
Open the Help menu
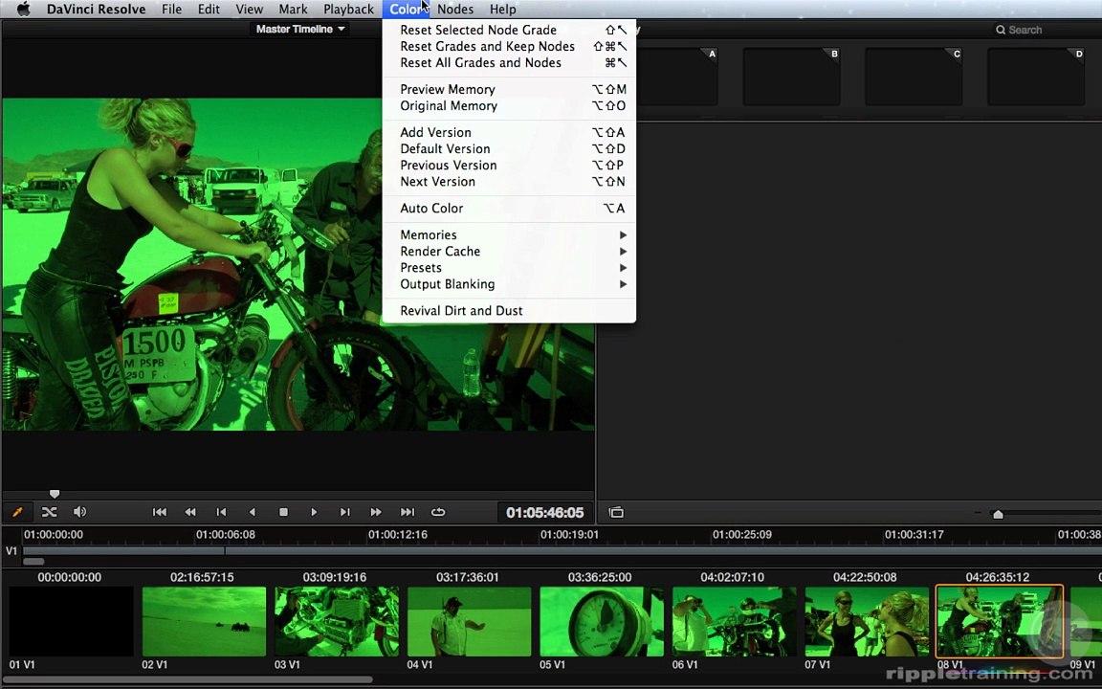(x=502, y=10)
